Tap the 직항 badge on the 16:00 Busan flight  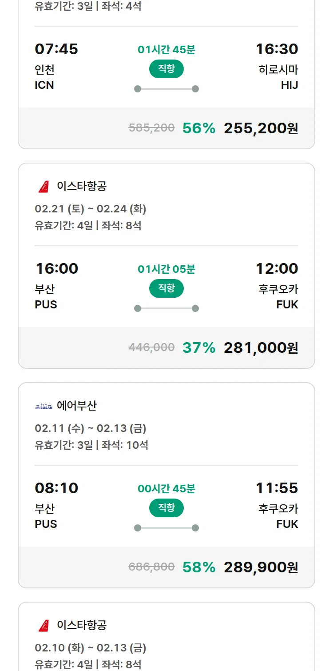click(166, 288)
